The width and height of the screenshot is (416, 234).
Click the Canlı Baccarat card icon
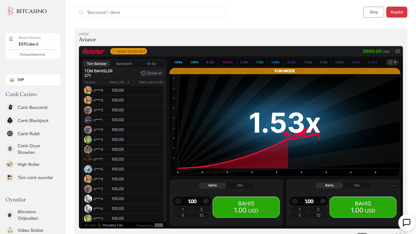[x=10, y=107]
